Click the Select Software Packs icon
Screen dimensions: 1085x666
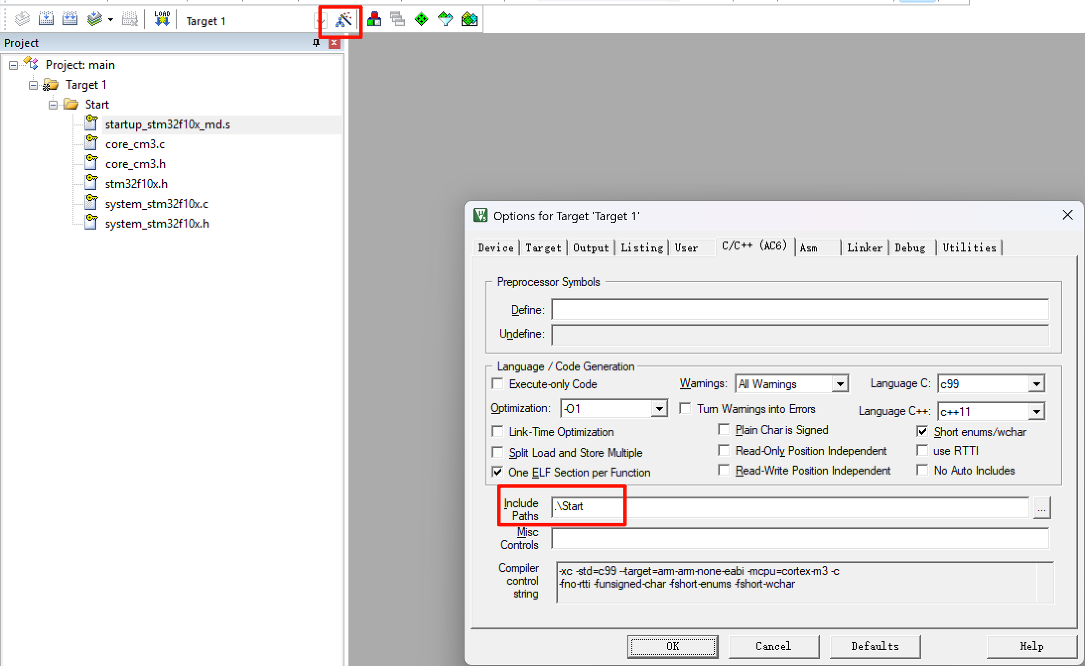coord(445,20)
